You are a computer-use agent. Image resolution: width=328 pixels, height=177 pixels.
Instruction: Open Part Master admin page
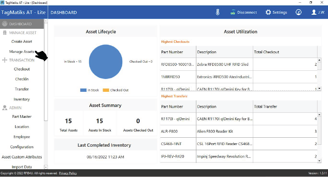22,117
